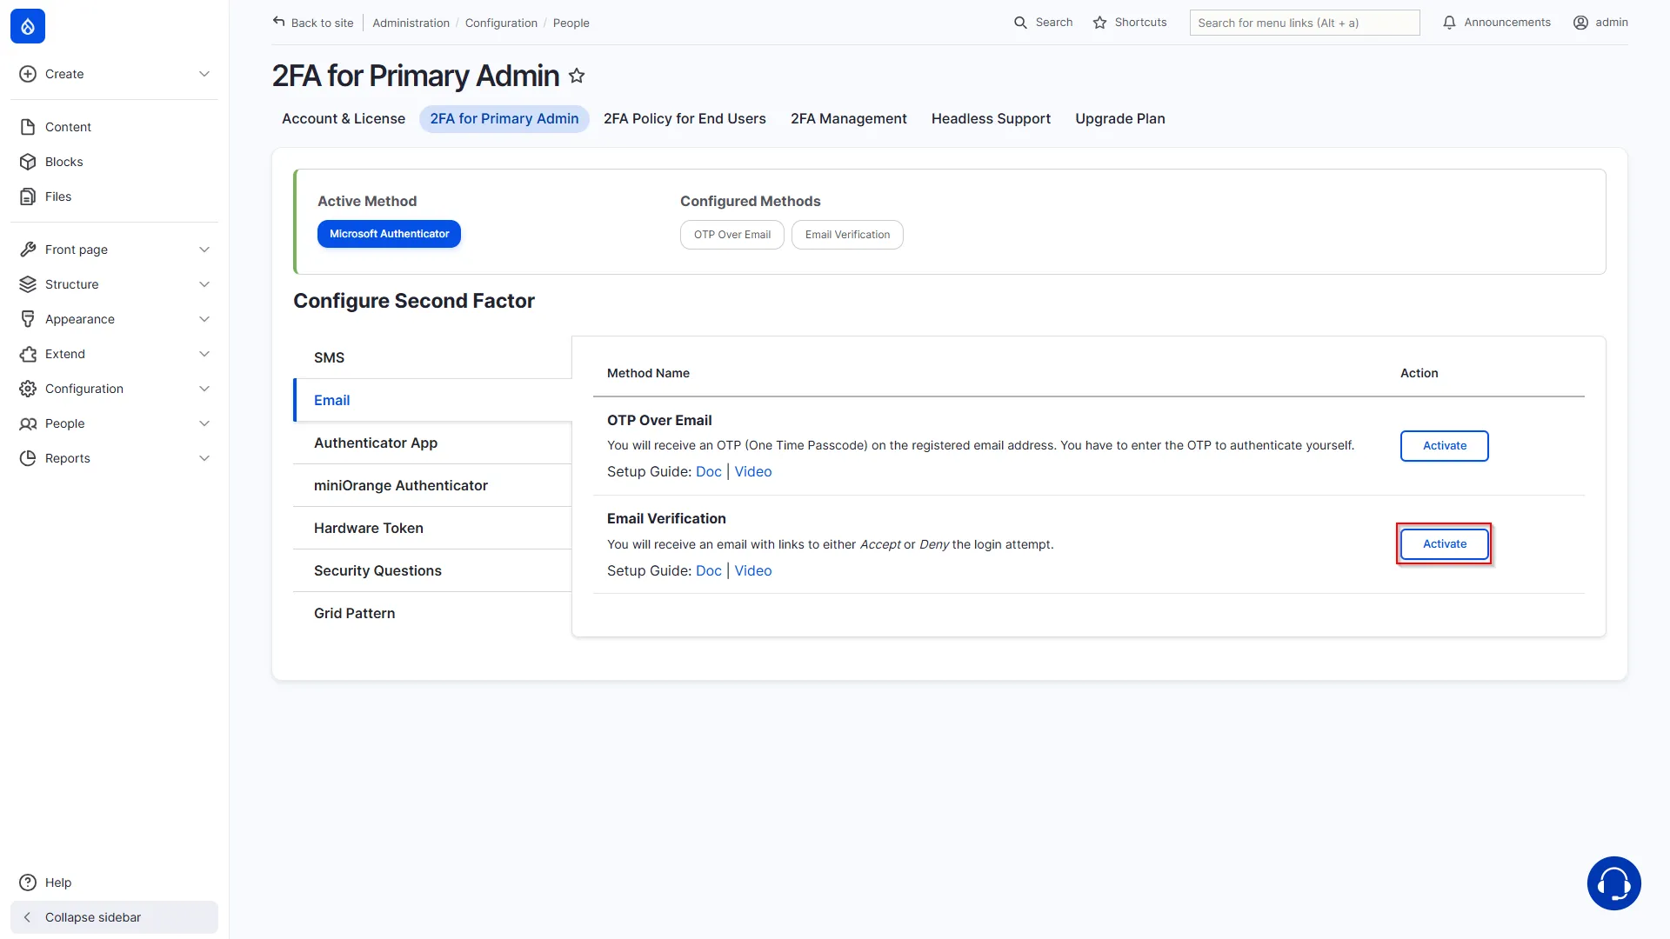Open the Headless Support tab
The width and height of the screenshot is (1670, 939).
(991, 119)
